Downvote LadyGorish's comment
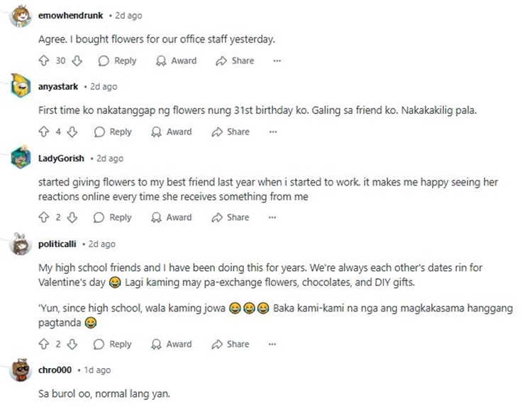 tap(73, 217)
